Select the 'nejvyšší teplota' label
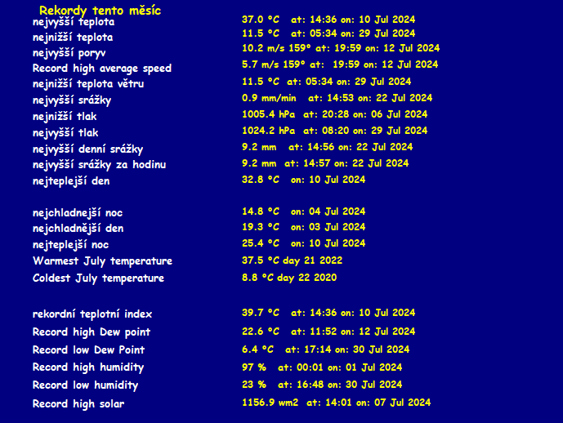The width and height of the screenshot is (563, 423). pos(74,22)
